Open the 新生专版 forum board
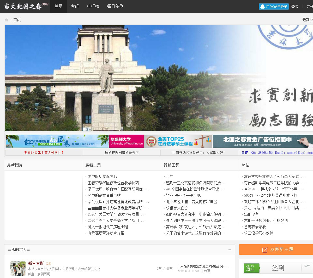 (x=36, y=263)
